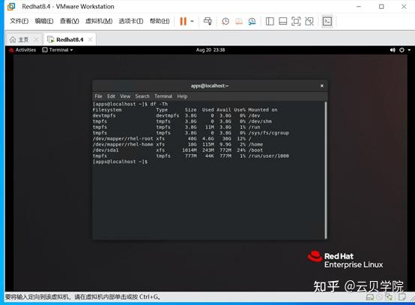Open the 文件(F) menu

click(x=19, y=21)
